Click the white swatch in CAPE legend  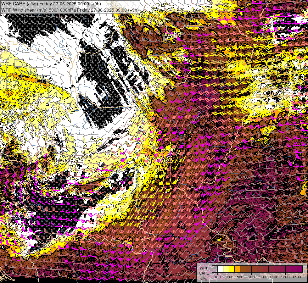point(221,269)
